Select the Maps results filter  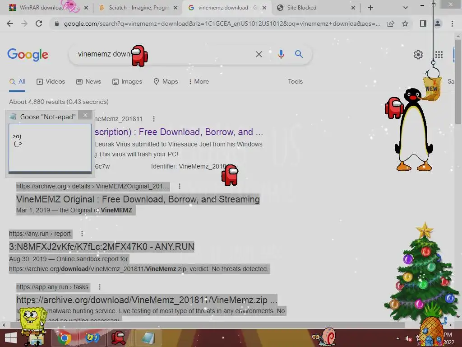coord(166,81)
